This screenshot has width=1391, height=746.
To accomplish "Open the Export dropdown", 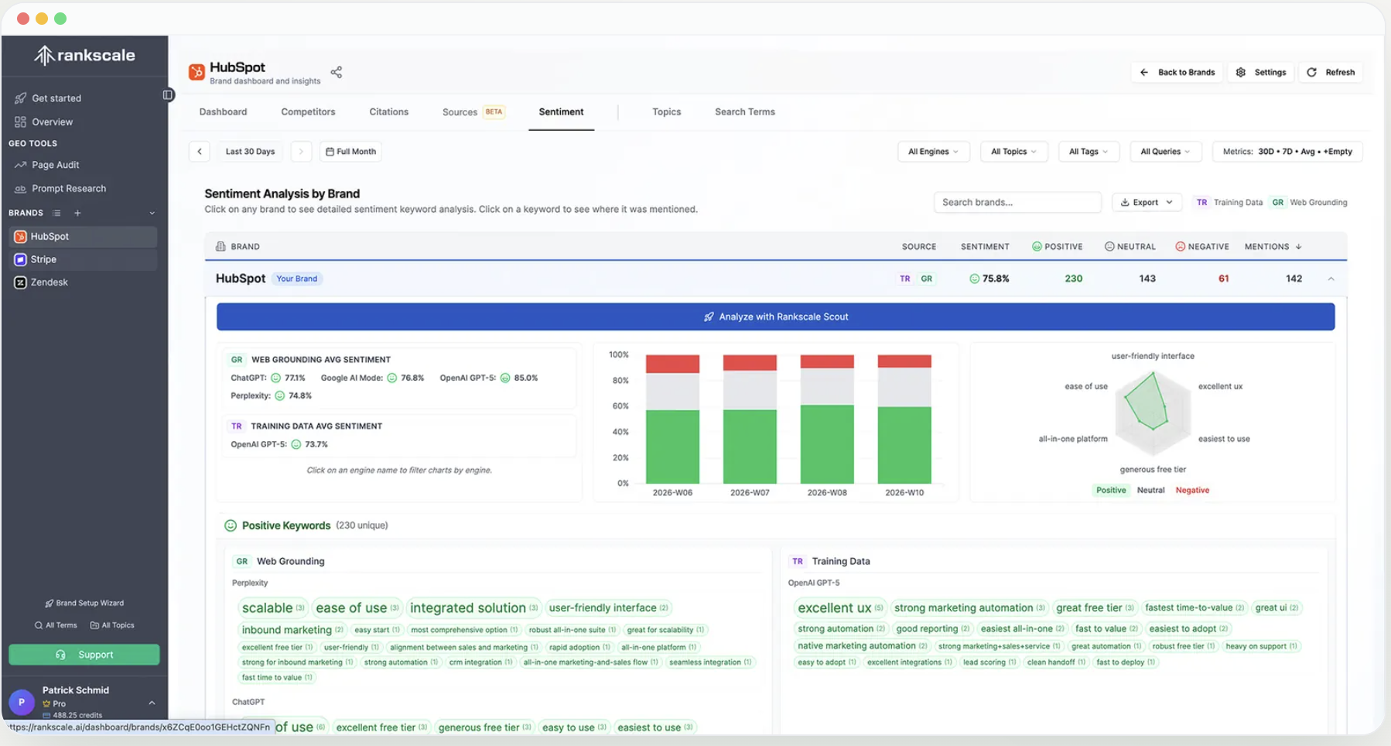I will coord(1147,203).
